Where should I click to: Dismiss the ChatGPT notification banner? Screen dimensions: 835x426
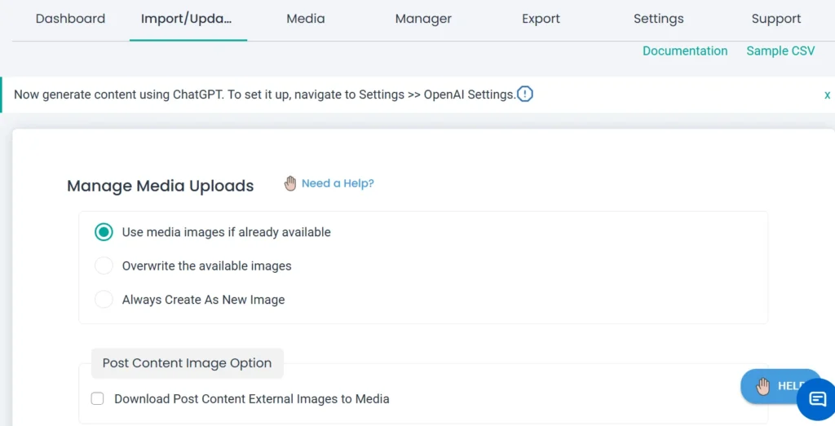pyautogui.click(x=827, y=95)
